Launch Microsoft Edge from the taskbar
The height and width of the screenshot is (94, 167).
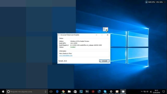(x=57, y=92)
